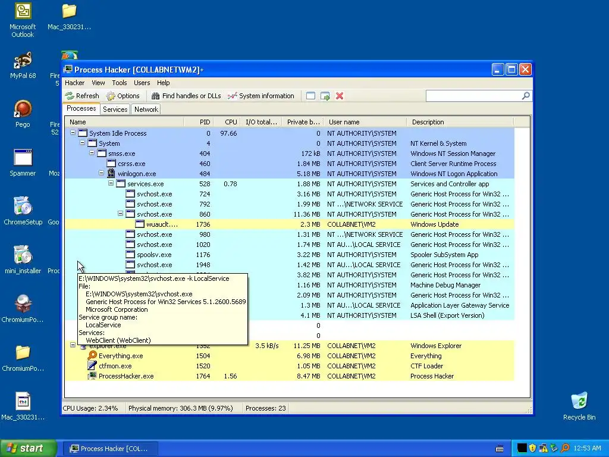Open the Help menu
The height and width of the screenshot is (457, 609).
point(163,83)
